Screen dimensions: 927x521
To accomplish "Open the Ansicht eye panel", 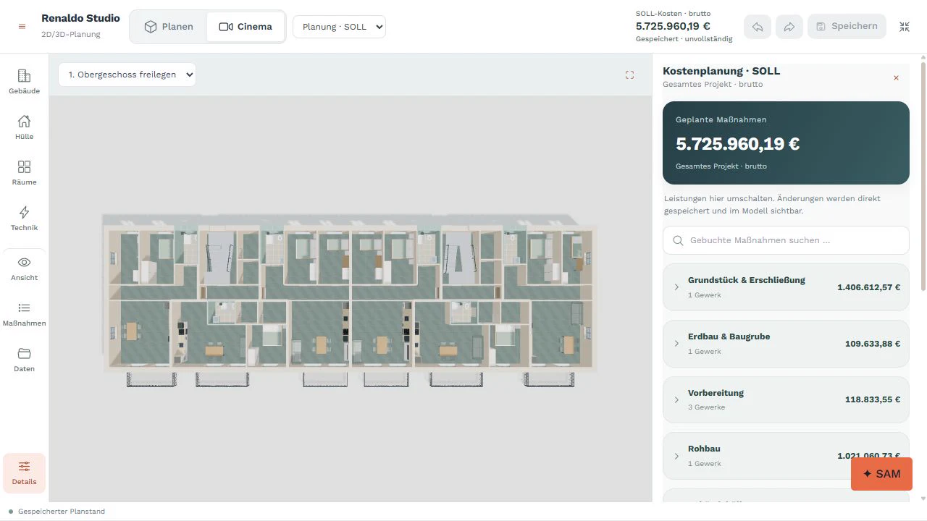I will pos(24,268).
